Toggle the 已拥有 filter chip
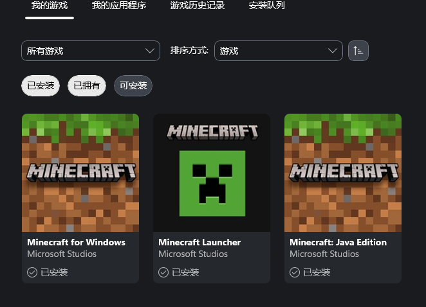The height and width of the screenshot is (307, 426). tap(87, 85)
